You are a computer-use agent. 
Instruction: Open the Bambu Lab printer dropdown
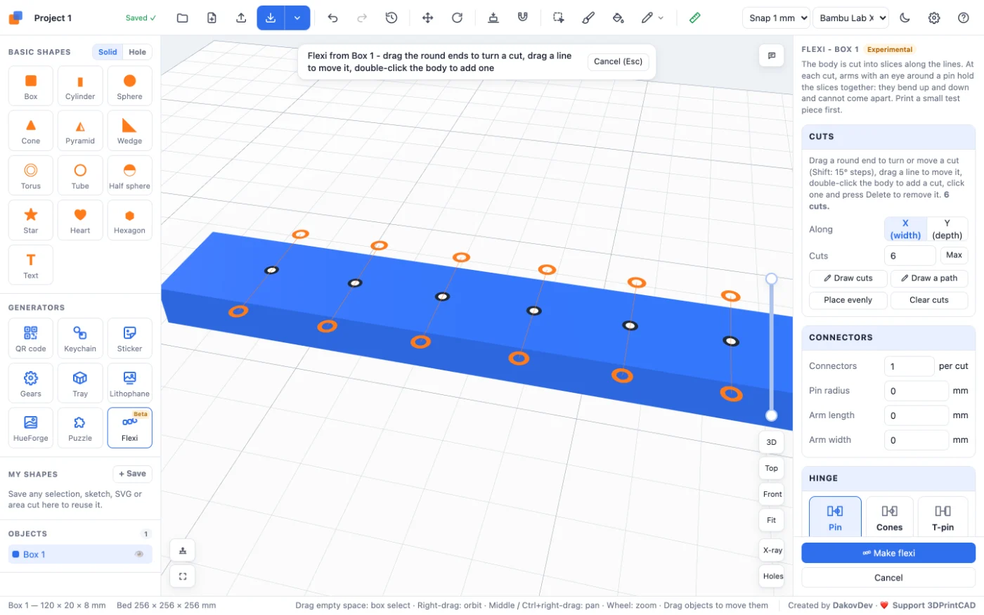tap(850, 18)
